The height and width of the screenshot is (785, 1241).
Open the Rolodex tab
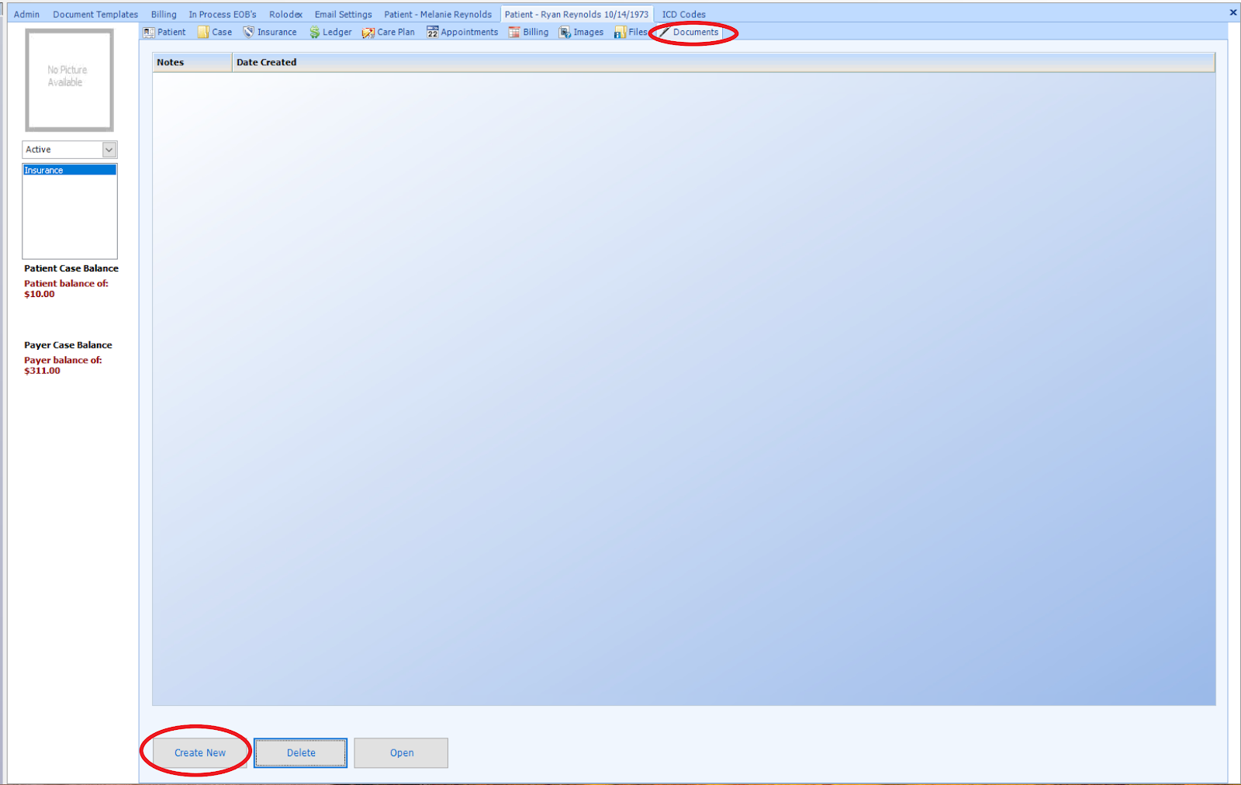285,13
